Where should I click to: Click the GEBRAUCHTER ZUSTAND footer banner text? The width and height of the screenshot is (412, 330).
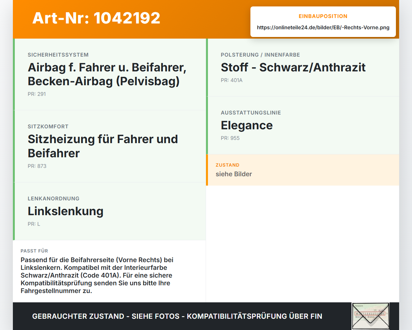177,316
